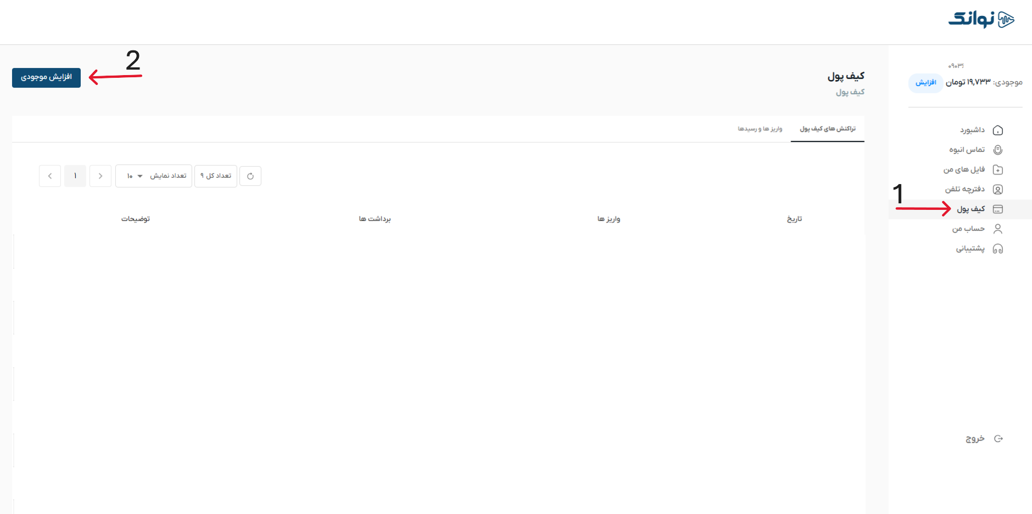
Task: Open داشبورد from the sidebar menu
Action: 972,130
